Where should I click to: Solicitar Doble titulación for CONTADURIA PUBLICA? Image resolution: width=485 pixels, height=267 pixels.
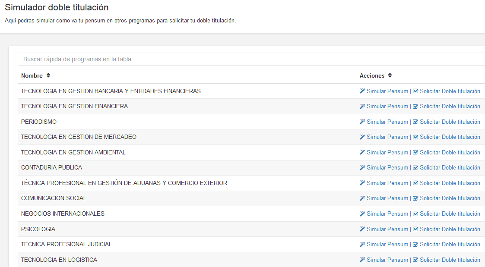(450, 167)
